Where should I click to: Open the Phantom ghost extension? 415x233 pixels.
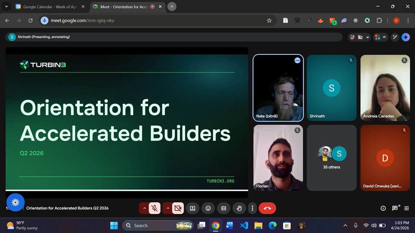pos(344,21)
